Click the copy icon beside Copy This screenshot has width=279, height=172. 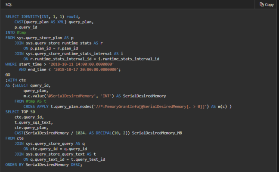[x=262, y=4]
